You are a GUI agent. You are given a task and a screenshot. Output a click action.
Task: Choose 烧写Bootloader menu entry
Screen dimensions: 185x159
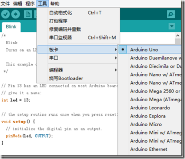[x=78, y=78]
